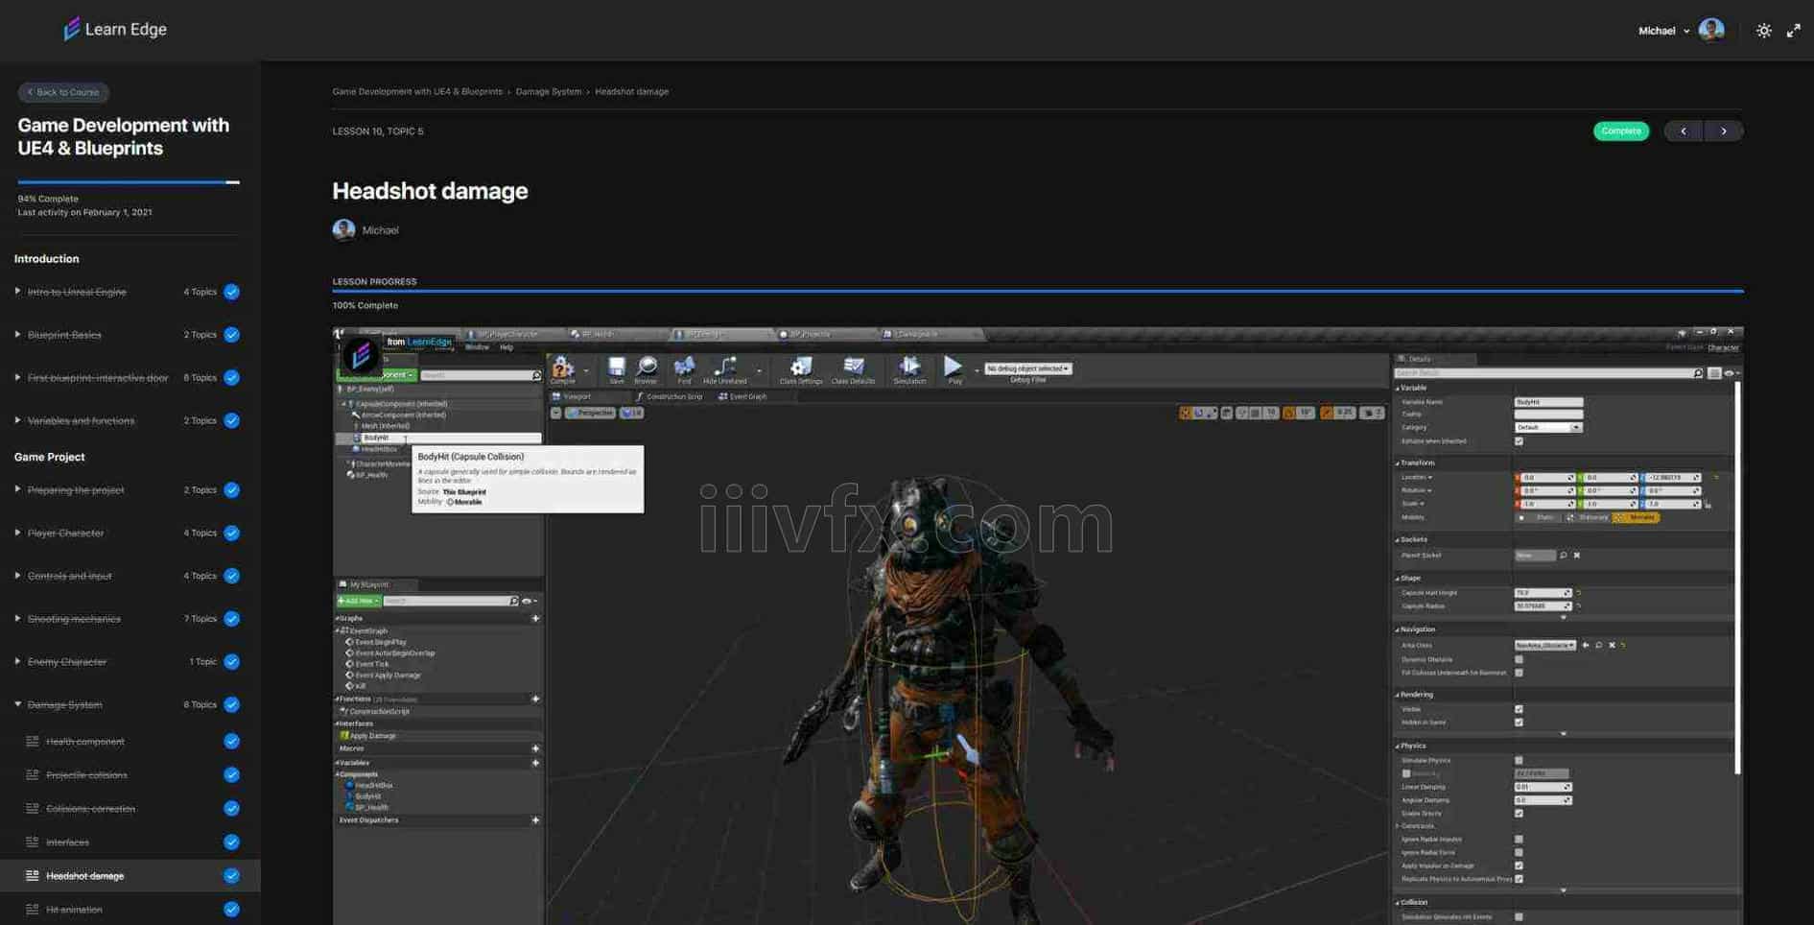Click the user avatar in the header

[x=1711, y=30]
